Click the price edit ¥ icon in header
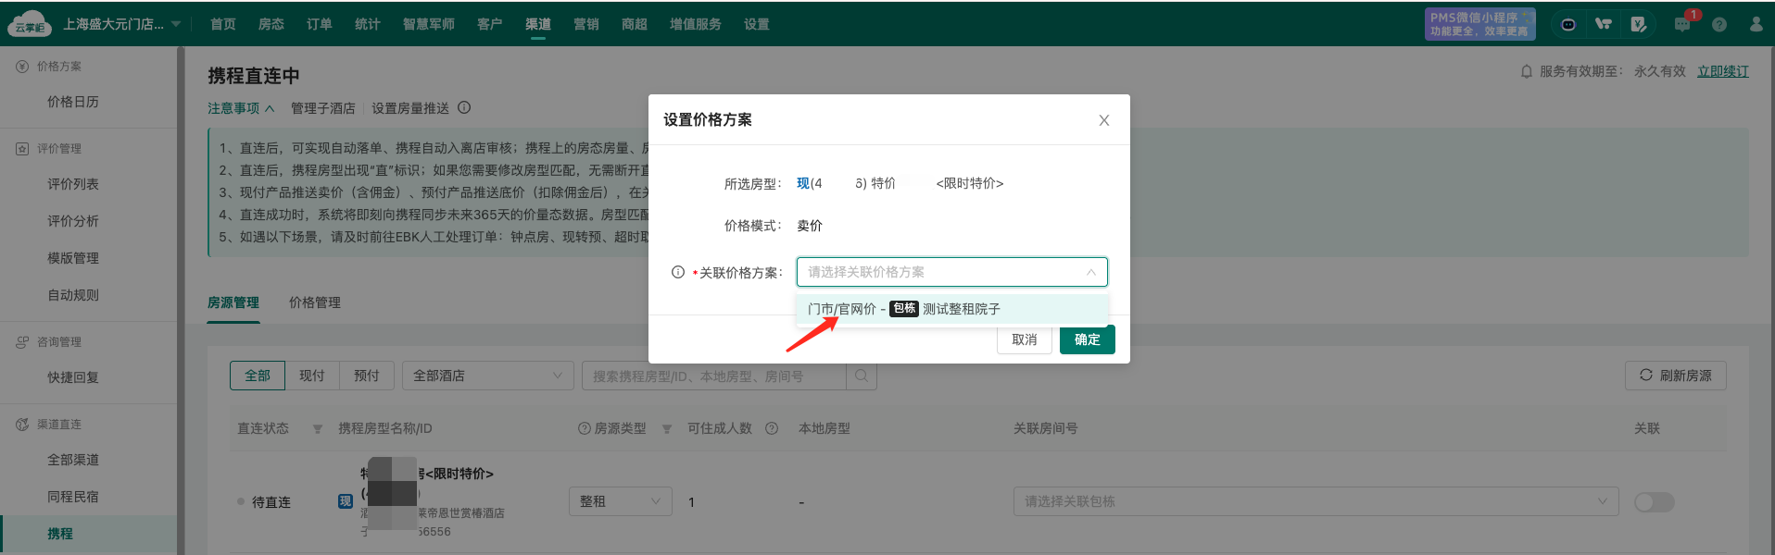The height and width of the screenshot is (555, 1775). click(1638, 24)
